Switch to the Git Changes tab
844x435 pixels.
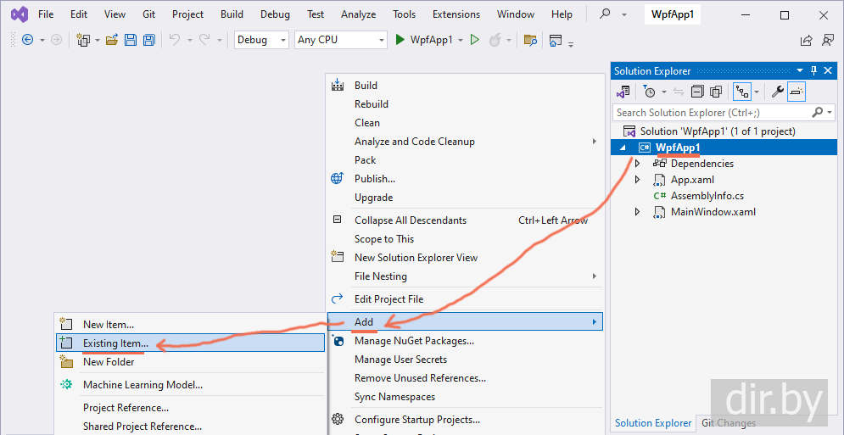726,423
